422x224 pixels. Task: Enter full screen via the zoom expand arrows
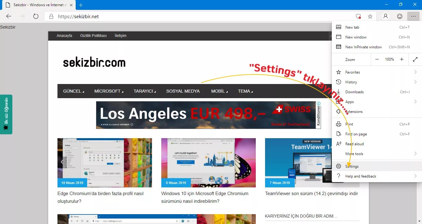(415, 59)
